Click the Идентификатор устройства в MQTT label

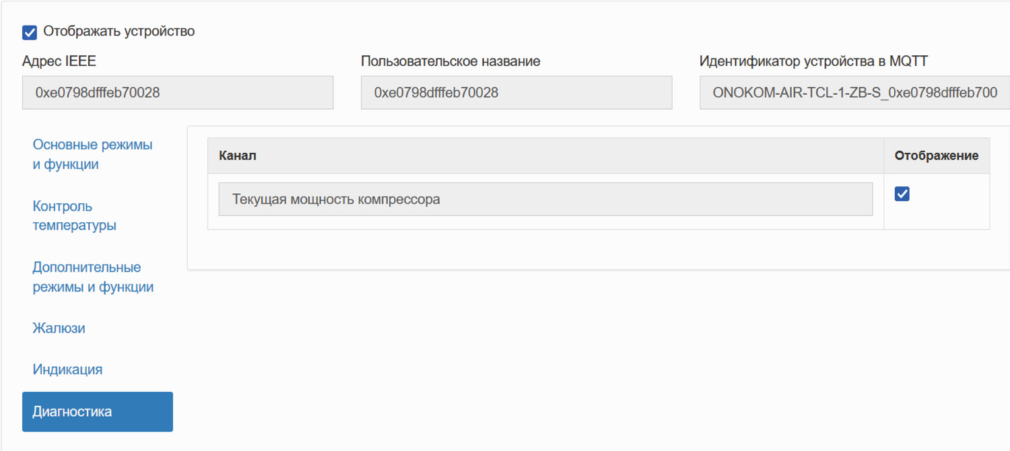(813, 61)
